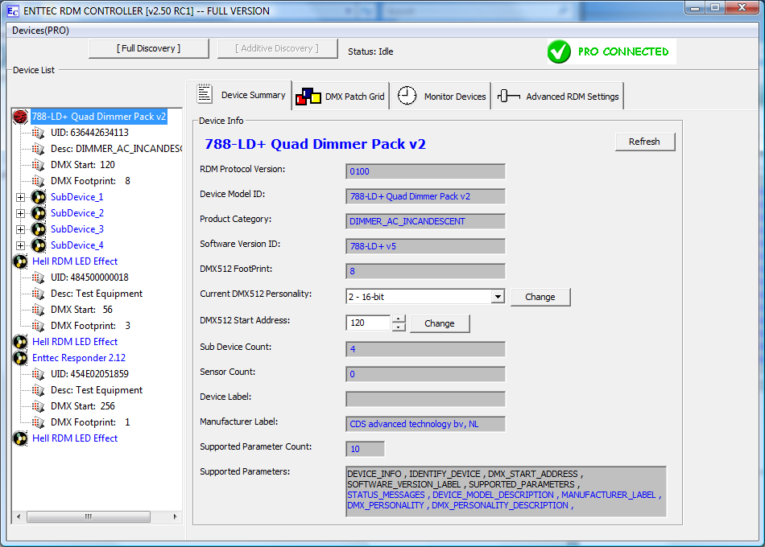Image resolution: width=765 pixels, height=547 pixels.
Task: Decrease the DMX512 Start Address value
Action: 399,327
